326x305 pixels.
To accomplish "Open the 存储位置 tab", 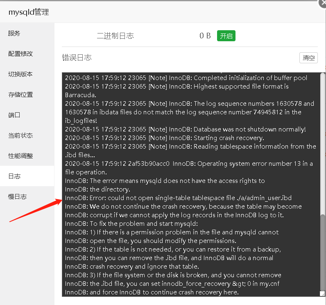I will pos(27,95).
